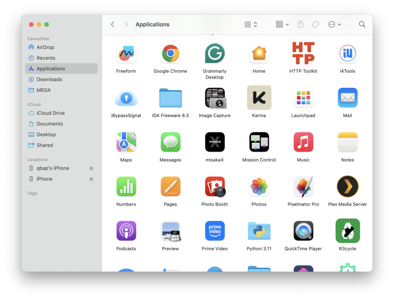Click the Prime Video icon

pyautogui.click(x=215, y=231)
